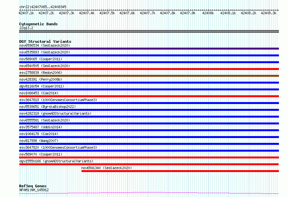The width and height of the screenshot is (288, 197).
Task: Click the 42407.5k ruler tick label
Action: tap(107, 13)
